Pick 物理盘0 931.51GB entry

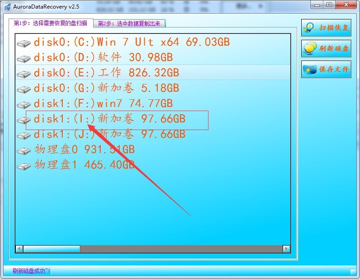point(85,149)
